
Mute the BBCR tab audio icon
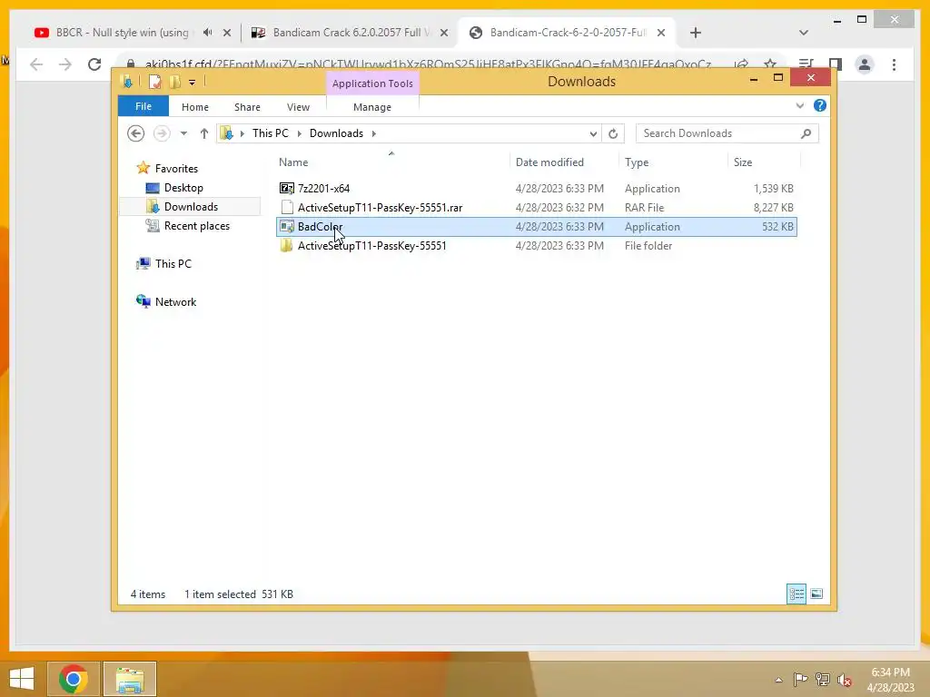(207, 33)
